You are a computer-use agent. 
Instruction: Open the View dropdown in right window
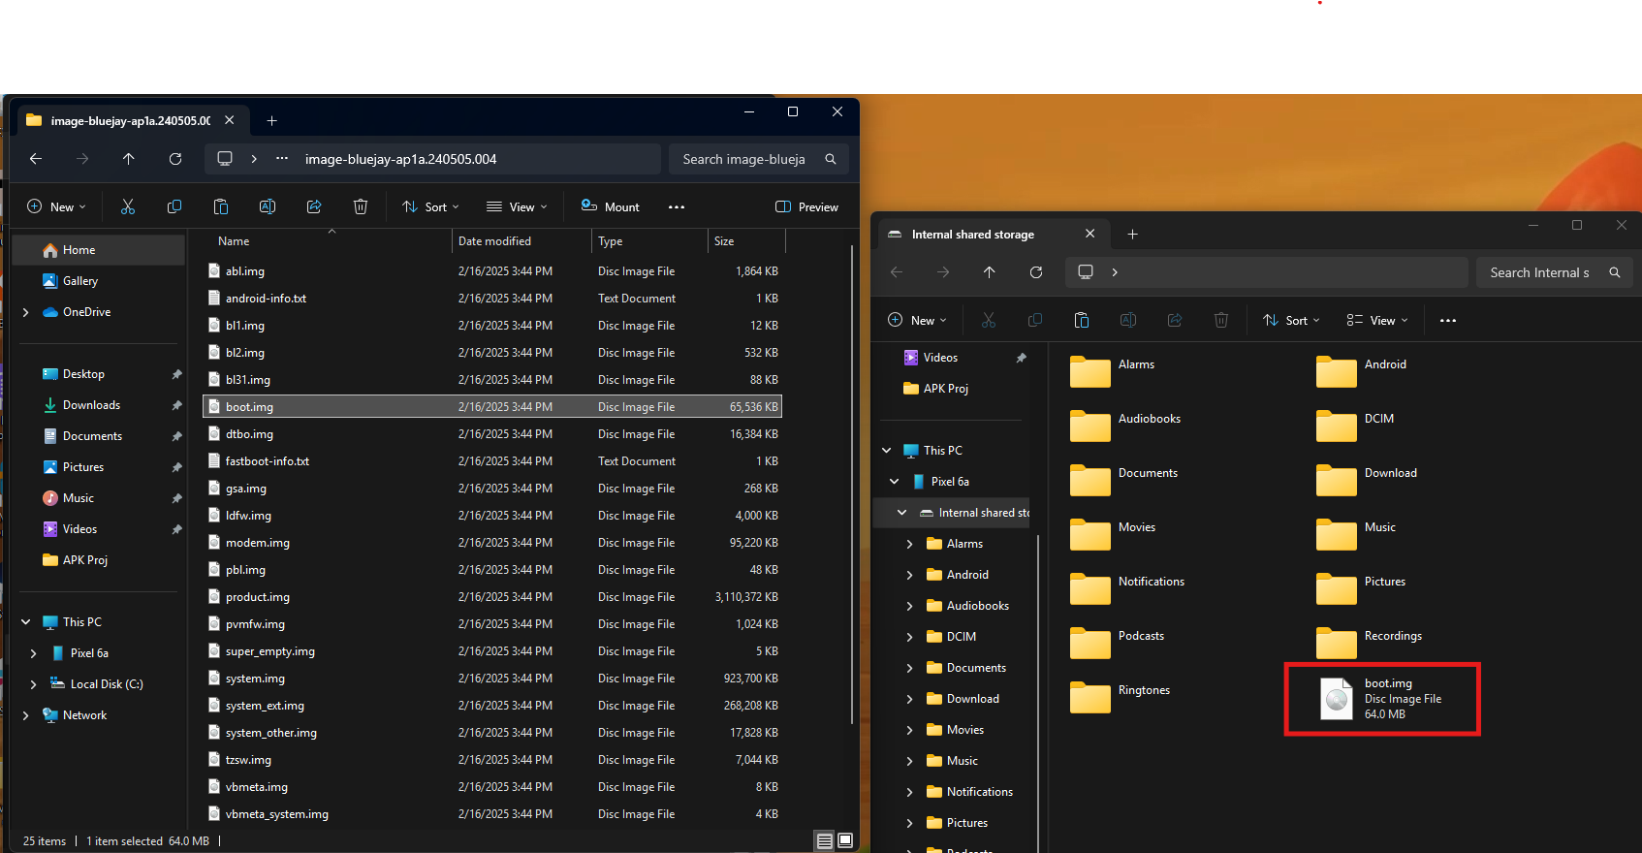1377,320
